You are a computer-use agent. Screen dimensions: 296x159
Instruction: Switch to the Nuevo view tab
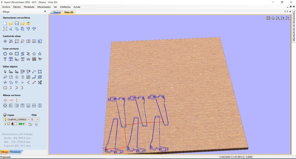tap(57, 12)
